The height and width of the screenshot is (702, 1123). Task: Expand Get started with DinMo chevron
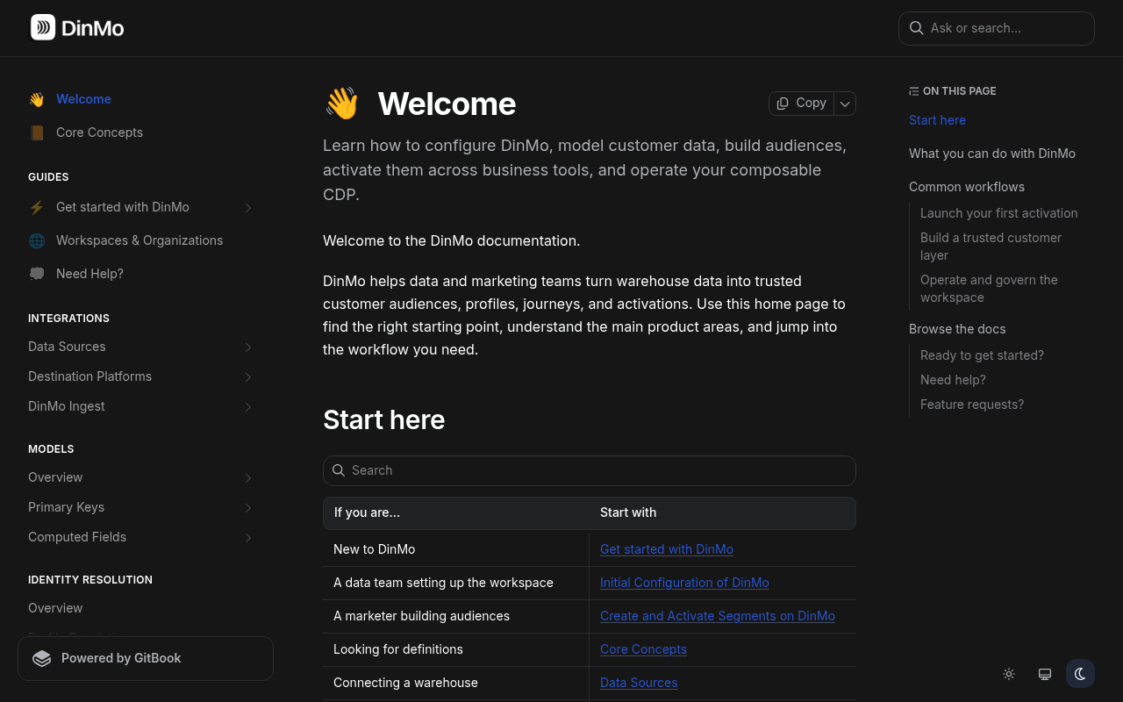click(x=248, y=208)
